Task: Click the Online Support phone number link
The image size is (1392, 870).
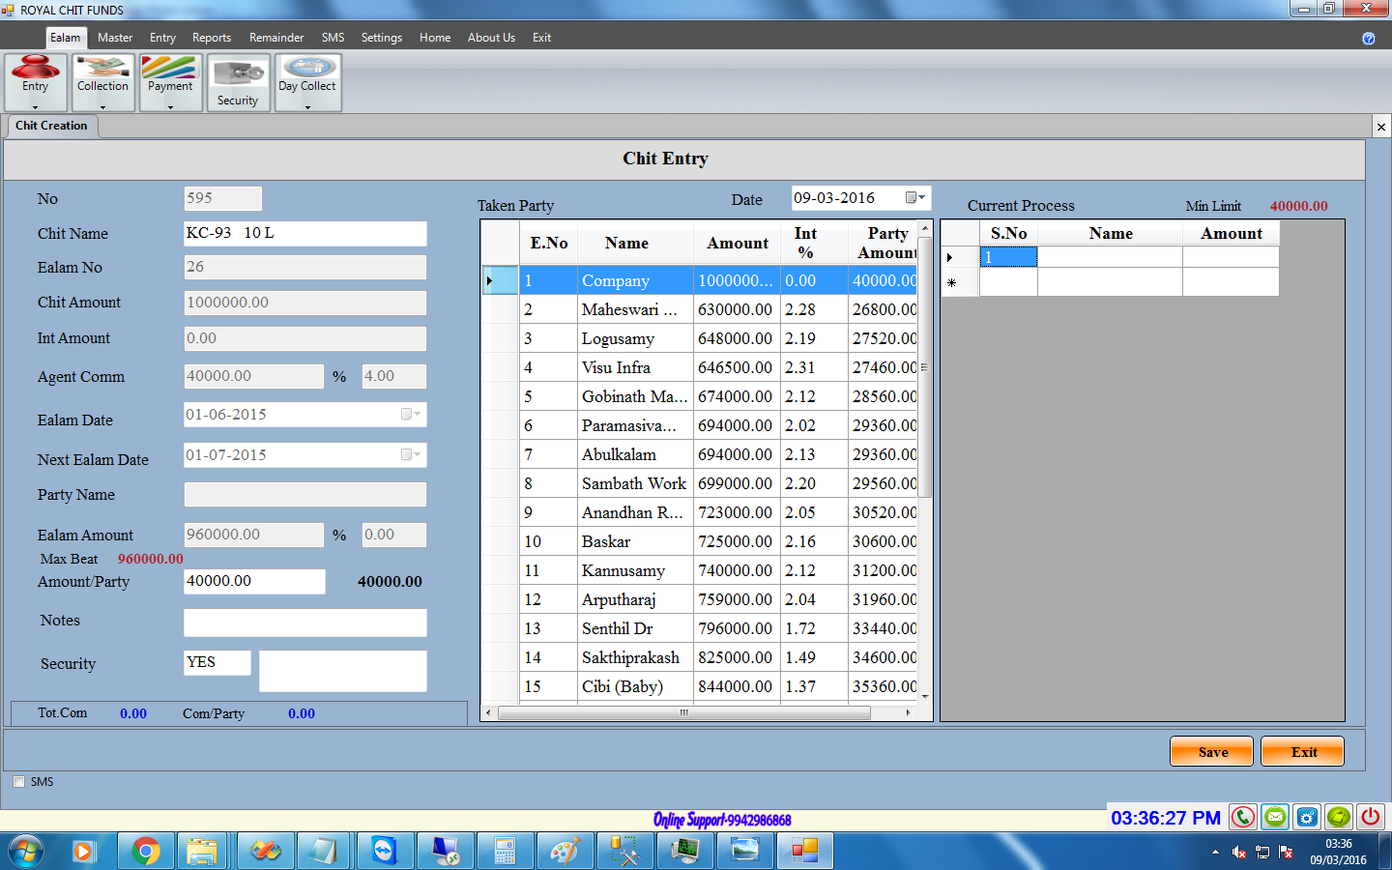Action: coord(722,820)
